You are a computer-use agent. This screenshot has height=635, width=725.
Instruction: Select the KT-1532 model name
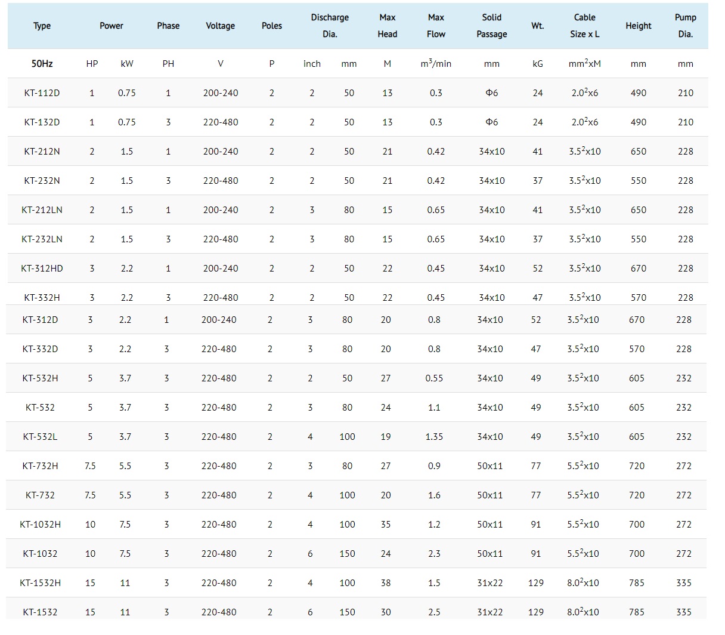[40, 612]
